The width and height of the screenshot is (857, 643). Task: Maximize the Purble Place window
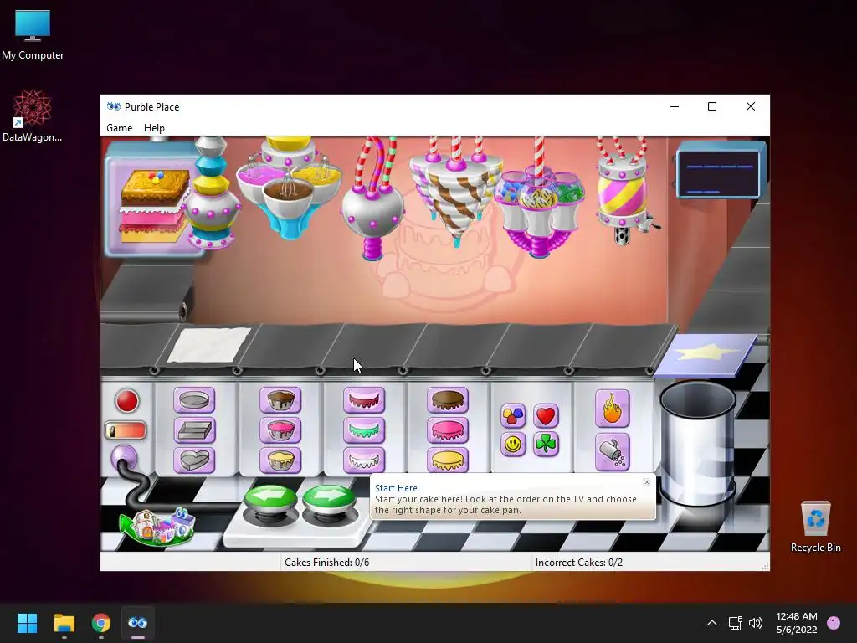click(x=712, y=106)
